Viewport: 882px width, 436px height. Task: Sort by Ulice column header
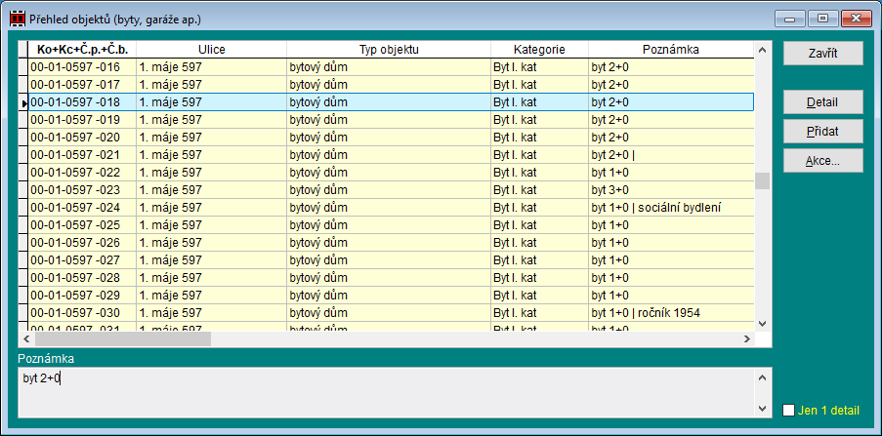tap(211, 49)
